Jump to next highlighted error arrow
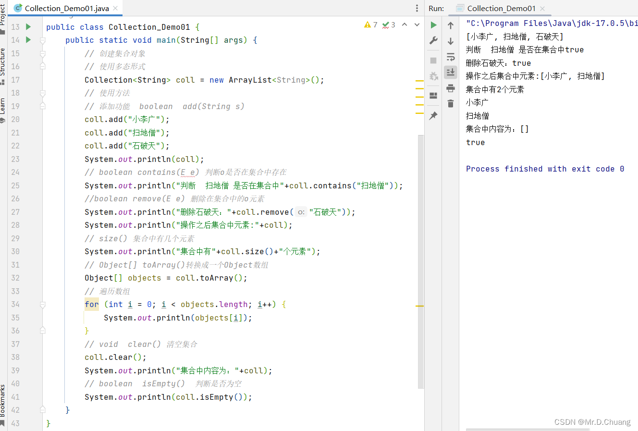 (417, 25)
